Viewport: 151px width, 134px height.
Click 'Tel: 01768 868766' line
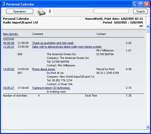coord(58,62)
